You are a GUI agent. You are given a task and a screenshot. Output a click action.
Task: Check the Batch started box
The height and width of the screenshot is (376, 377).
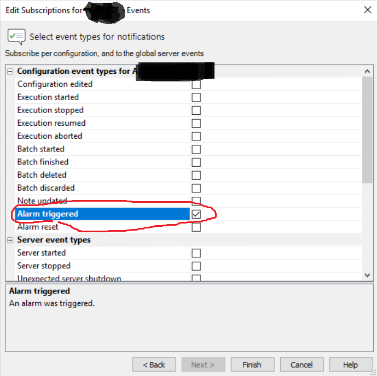[x=196, y=149]
